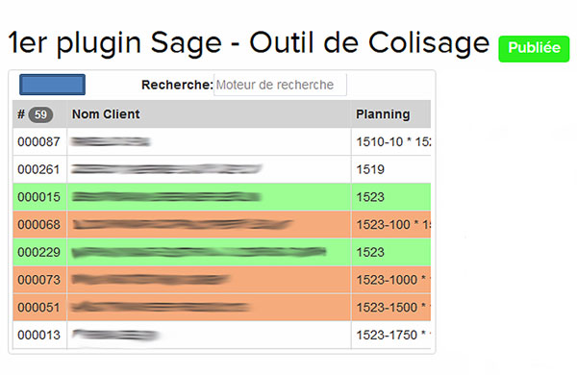Click the blurred client name in row 000261
Screen dimensions: 577x375
click(166, 169)
